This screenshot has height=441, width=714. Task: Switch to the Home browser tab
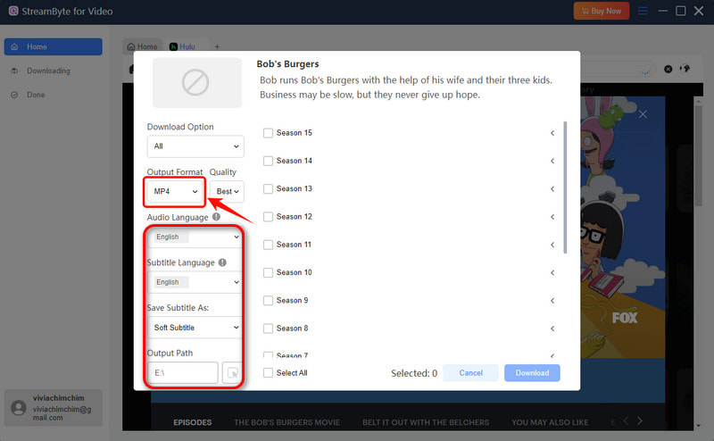click(143, 46)
